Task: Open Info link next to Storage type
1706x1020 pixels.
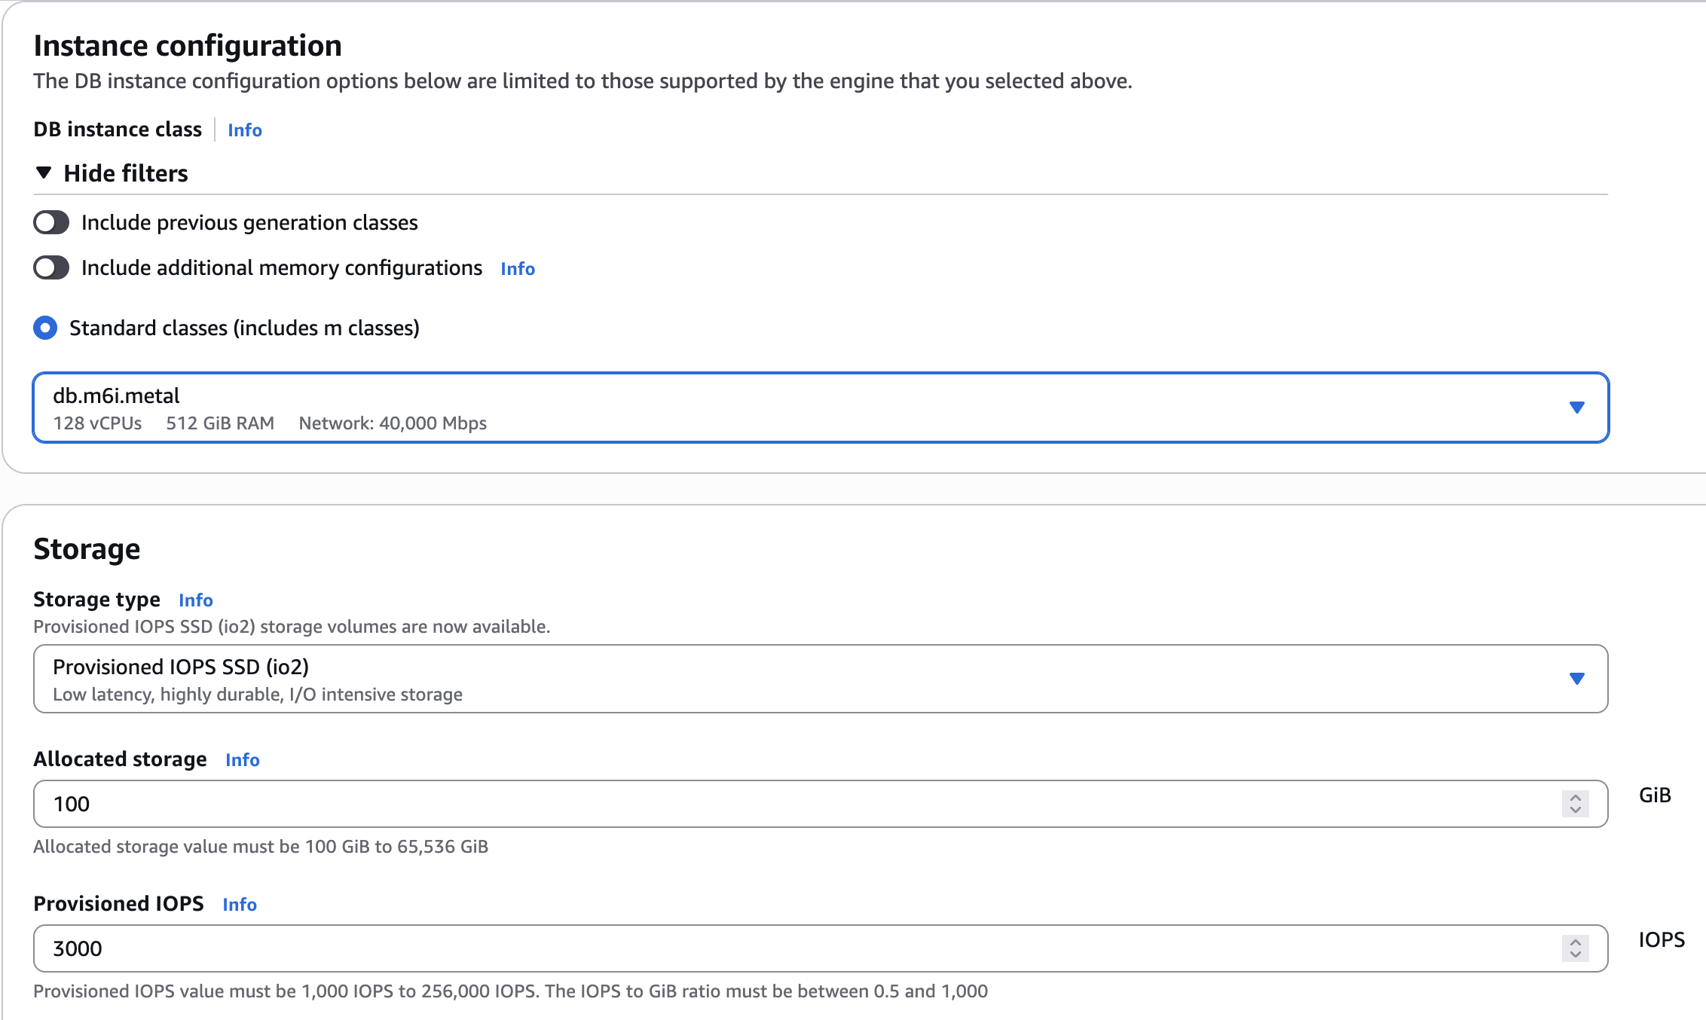Action: 196,600
